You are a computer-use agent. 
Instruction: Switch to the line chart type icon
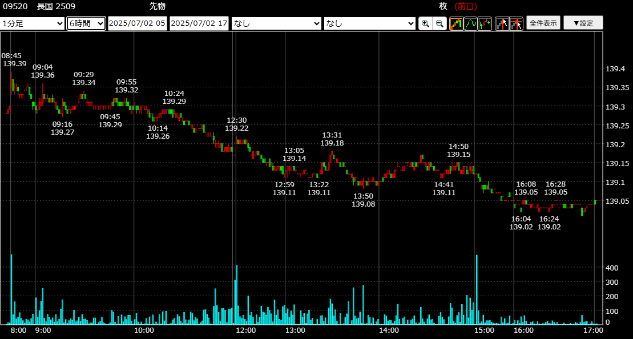click(x=471, y=23)
